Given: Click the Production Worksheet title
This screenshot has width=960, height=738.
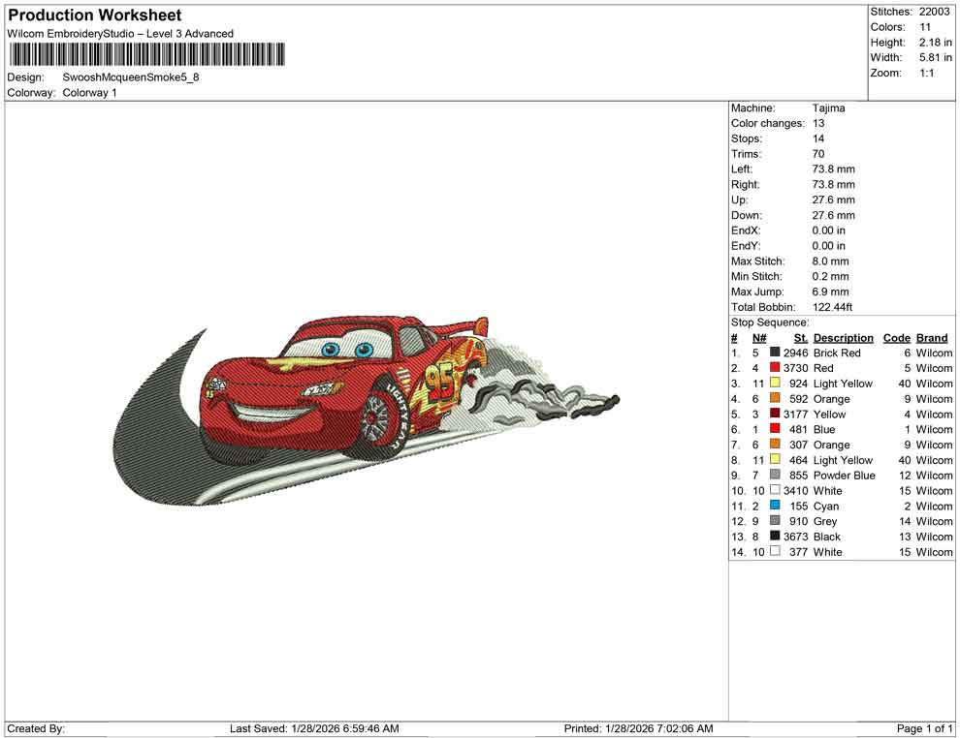Looking at the screenshot, I should click(x=94, y=15).
